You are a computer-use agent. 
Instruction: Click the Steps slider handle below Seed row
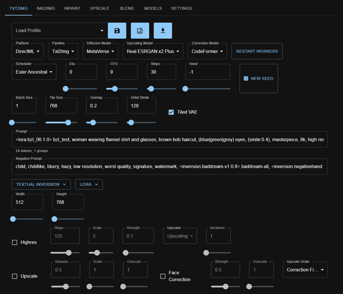coord(151,89)
